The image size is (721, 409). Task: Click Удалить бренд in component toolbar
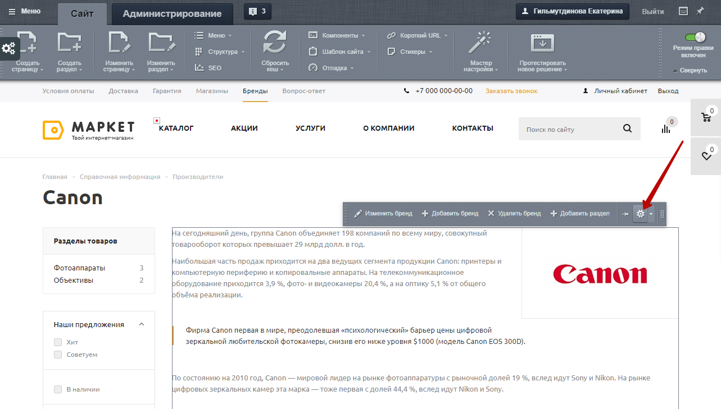tap(514, 214)
